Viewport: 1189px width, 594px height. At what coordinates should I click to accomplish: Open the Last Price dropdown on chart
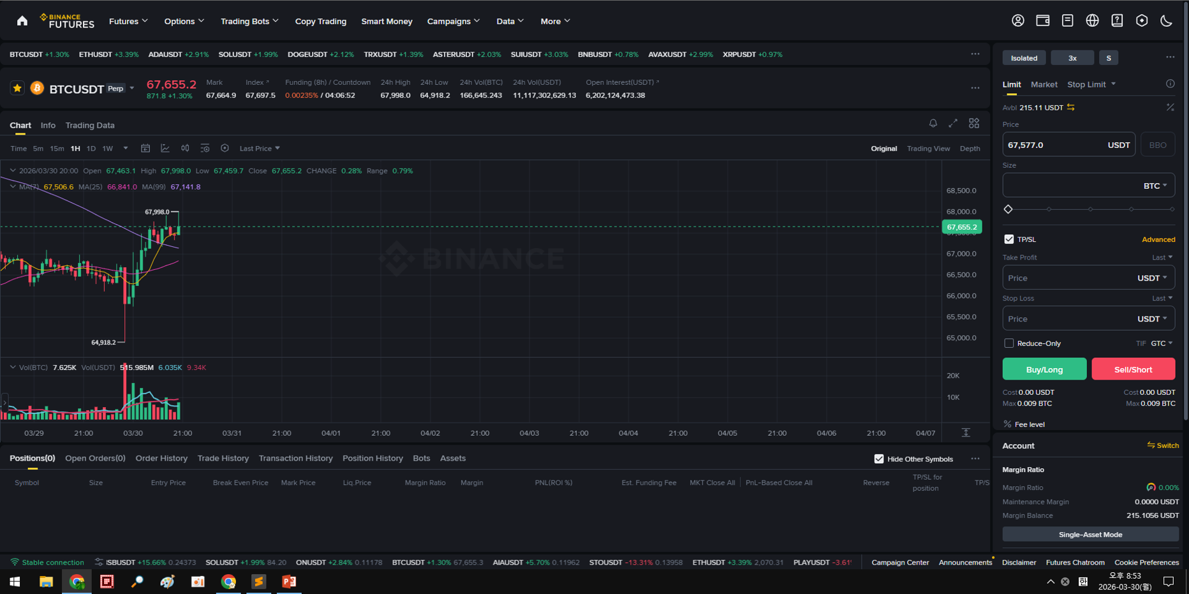pyautogui.click(x=260, y=149)
